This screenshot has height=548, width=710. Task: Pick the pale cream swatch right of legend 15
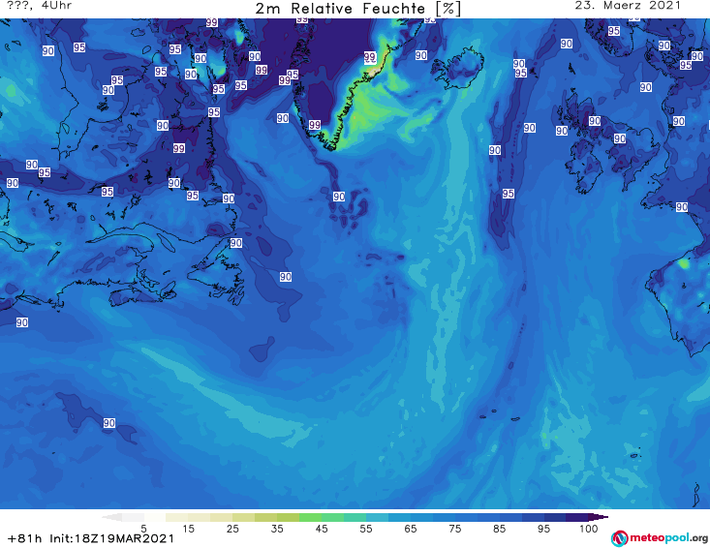click(200, 517)
